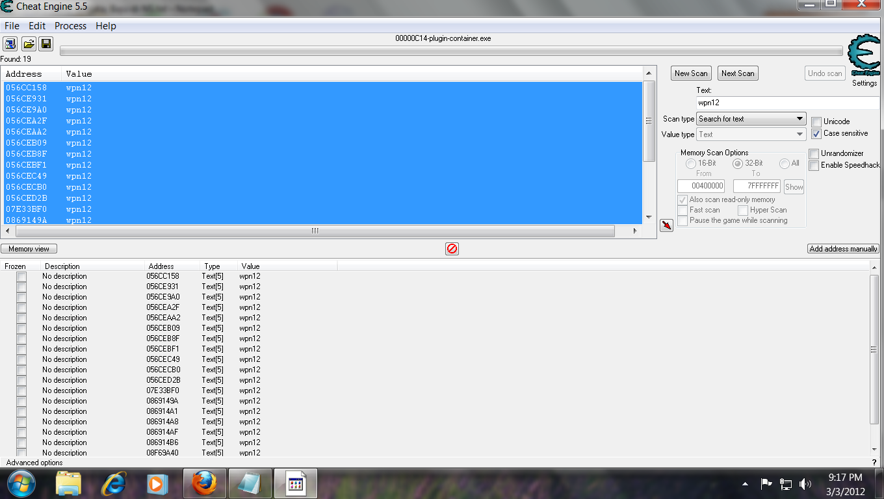
Task: Click the open folder toolbar icon
Action: tap(29, 44)
